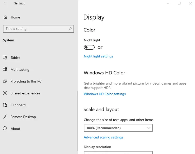This screenshot has height=154, width=195.
Task: Open Advanced scaling settings link
Action: coord(103,137)
